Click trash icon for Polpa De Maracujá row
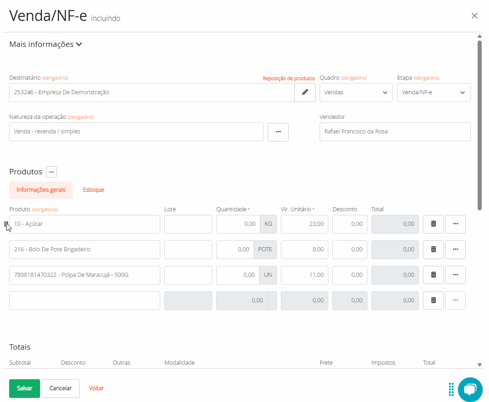489x402 pixels. [x=433, y=275]
